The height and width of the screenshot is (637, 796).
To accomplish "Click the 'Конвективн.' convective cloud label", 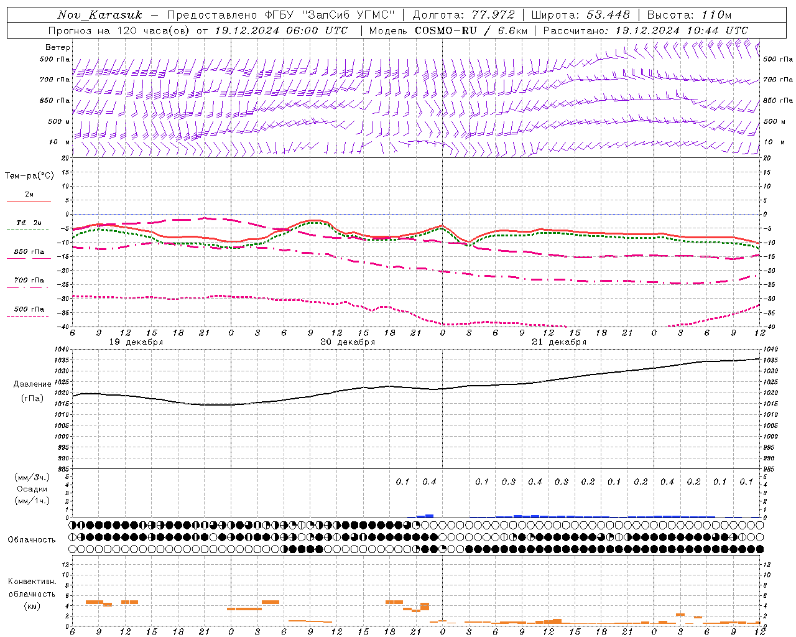I will [32, 582].
